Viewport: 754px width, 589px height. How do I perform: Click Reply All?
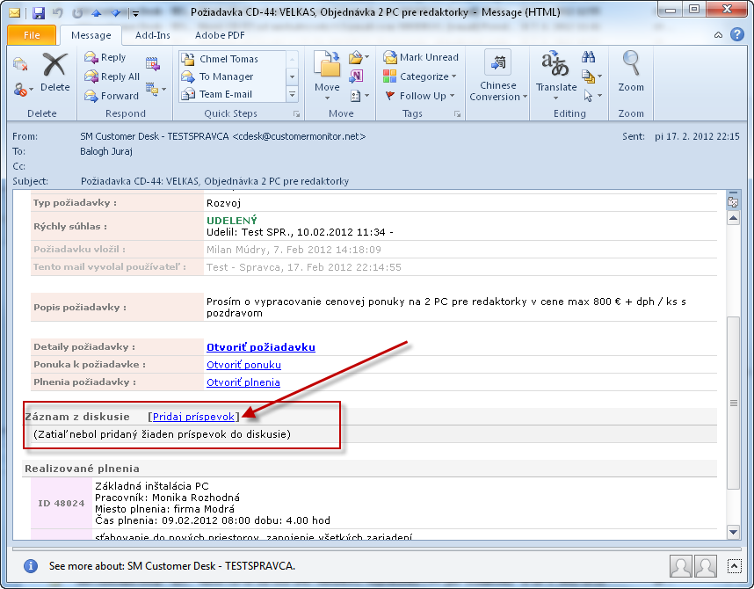(x=112, y=76)
